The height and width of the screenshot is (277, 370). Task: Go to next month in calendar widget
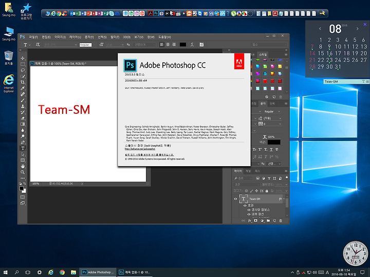point(357,29)
